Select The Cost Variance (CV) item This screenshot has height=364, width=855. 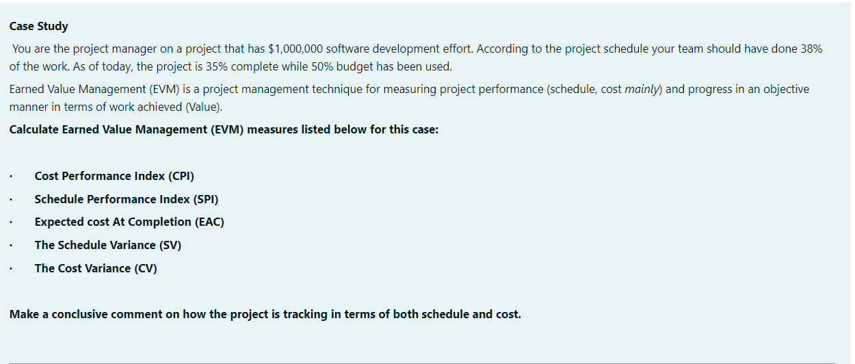point(96,268)
